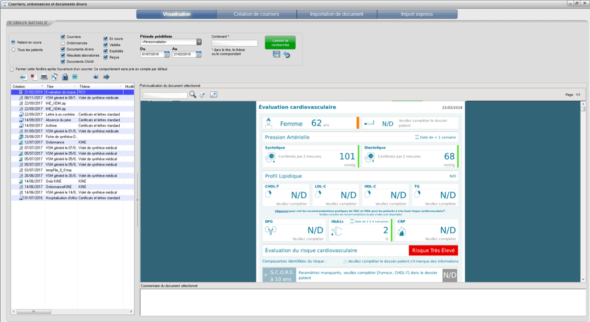This screenshot has width=590, height=322.
Task: Select the Ordonnance KINE document from 12/07/2017
Action: coord(53,142)
